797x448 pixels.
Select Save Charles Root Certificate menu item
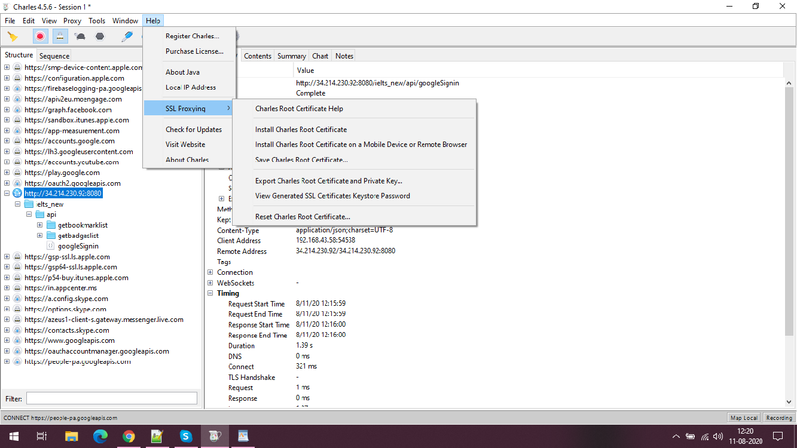click(301, 160)
